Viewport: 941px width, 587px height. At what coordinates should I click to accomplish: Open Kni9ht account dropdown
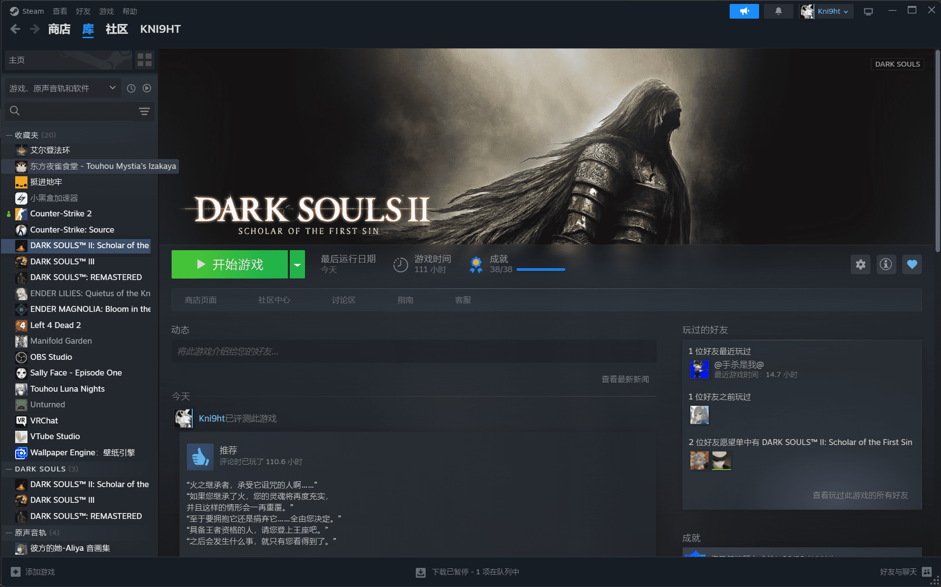[x=826, y=11]
